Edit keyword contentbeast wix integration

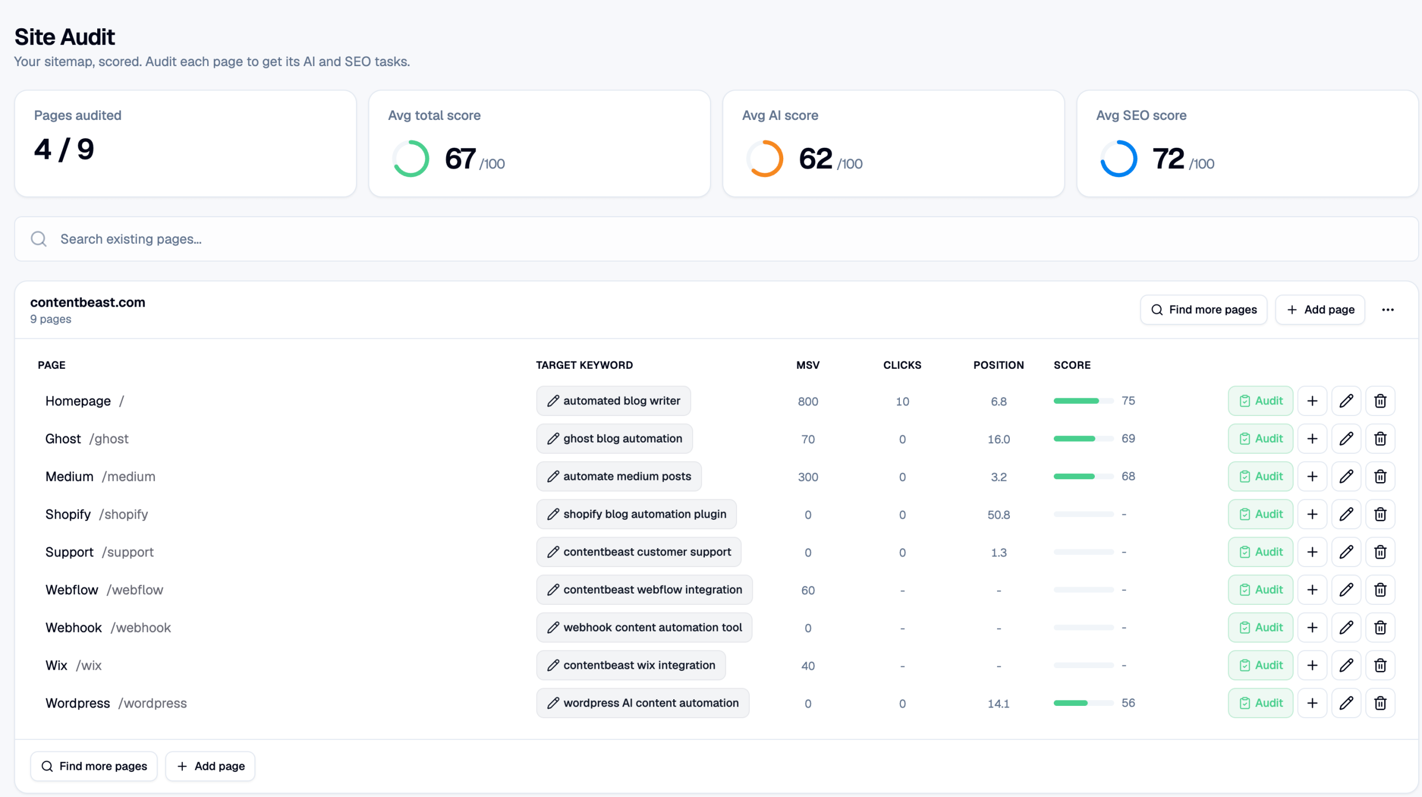(631, 665)
